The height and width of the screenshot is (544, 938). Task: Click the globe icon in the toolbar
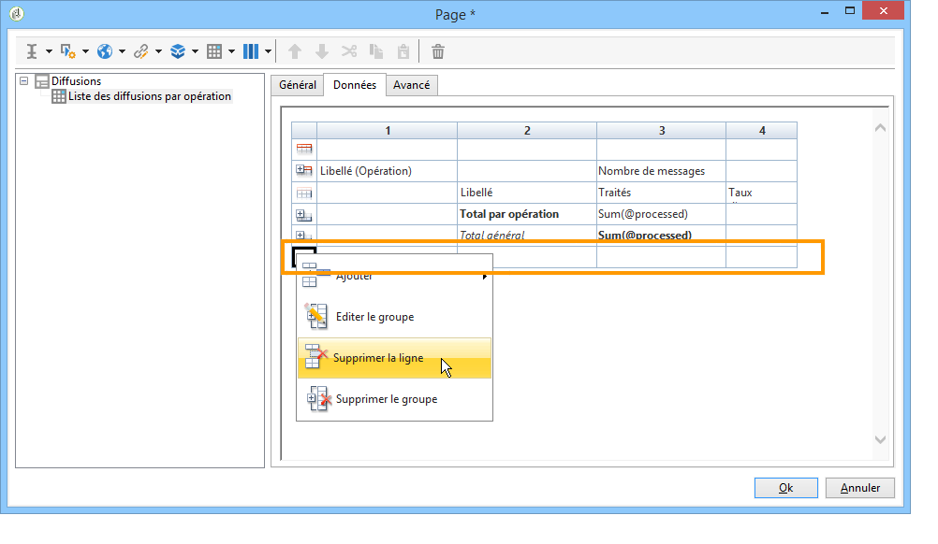(x=105, y=52)
